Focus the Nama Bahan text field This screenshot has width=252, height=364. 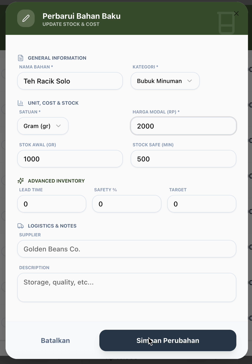pos(70,81)
